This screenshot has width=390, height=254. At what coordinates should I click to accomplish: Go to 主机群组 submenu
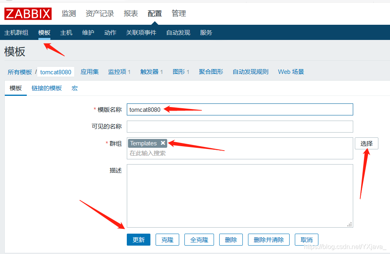pyautogui.click(x=16, y=32)
